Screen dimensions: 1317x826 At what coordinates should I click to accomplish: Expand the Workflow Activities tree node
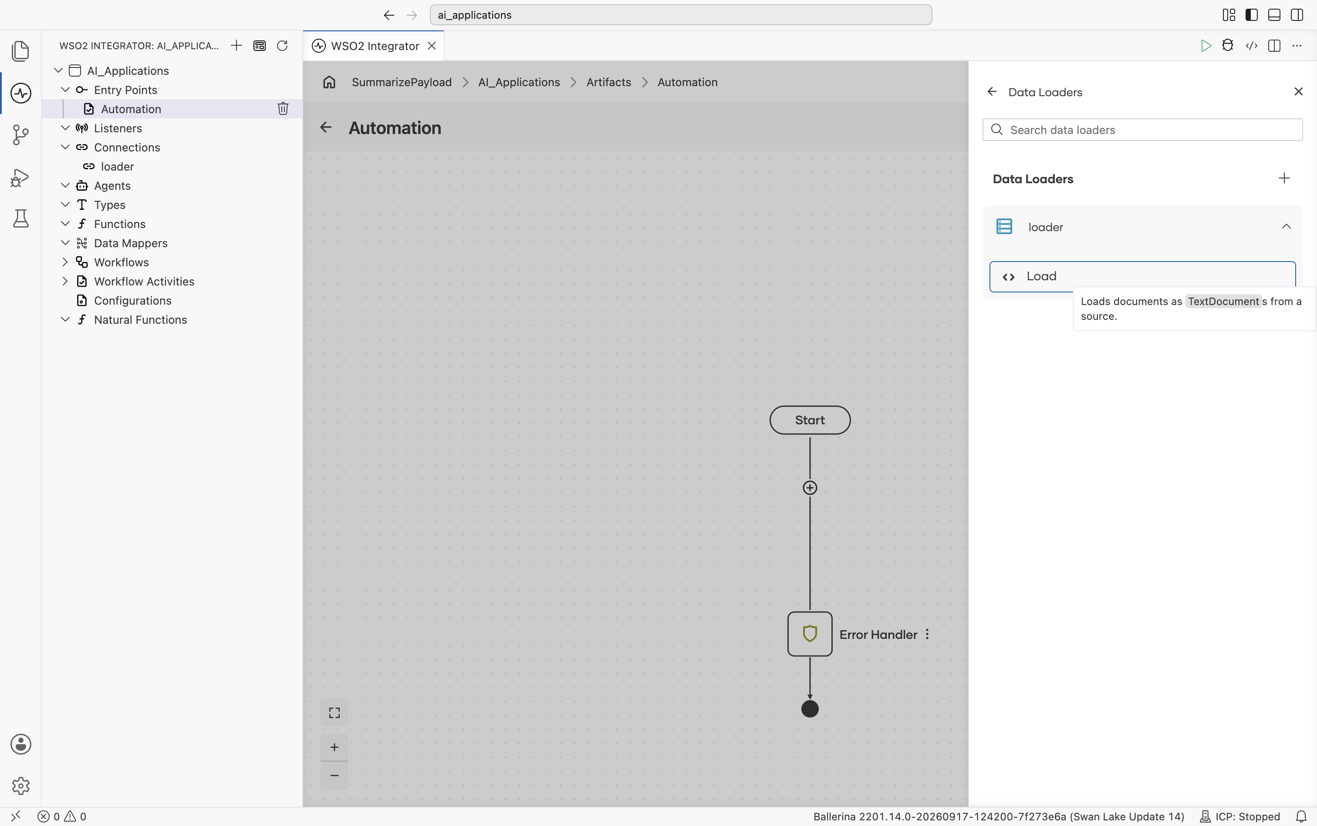coord(65,281)
